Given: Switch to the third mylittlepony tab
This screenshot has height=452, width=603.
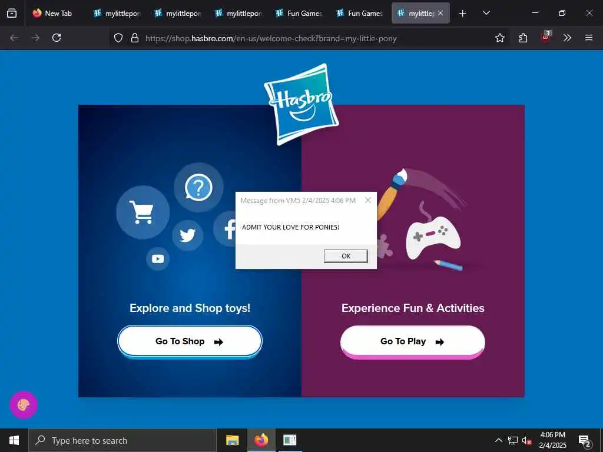Looking at the screenshot, I should 239,14.
